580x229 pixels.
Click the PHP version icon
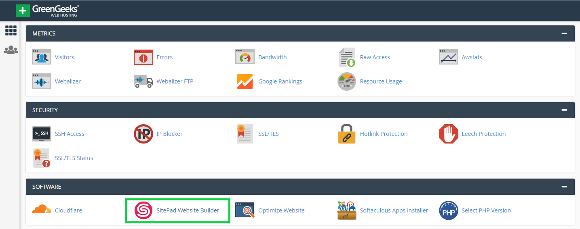point(449,210)
